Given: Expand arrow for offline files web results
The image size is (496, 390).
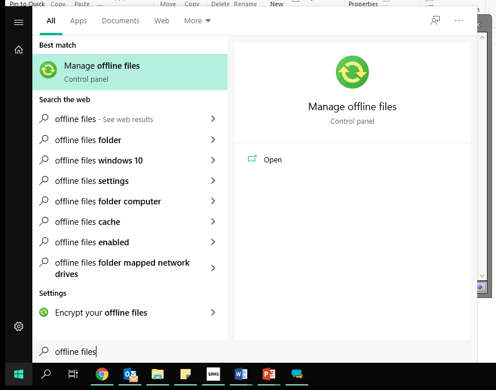Looking at the screenshot, I should pos(213,119).
